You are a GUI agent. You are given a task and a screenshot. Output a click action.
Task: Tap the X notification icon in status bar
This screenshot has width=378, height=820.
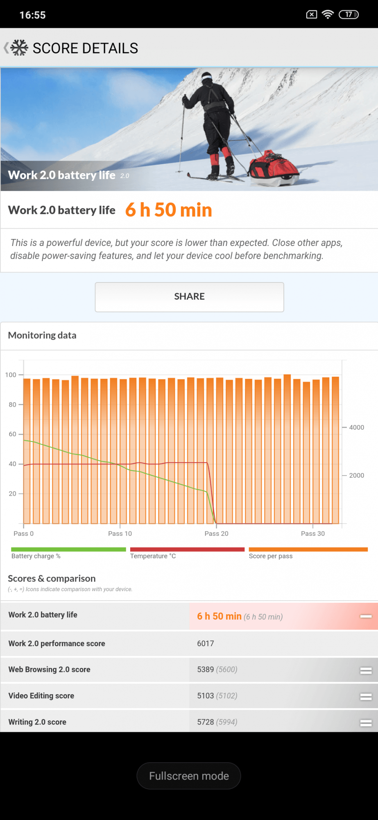coord(311,15)
